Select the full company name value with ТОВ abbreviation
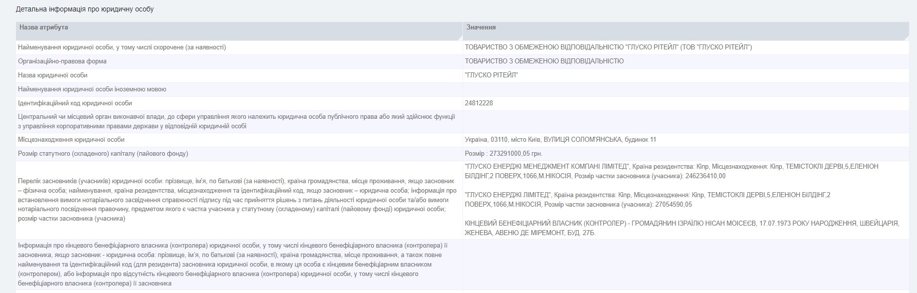 608,47
